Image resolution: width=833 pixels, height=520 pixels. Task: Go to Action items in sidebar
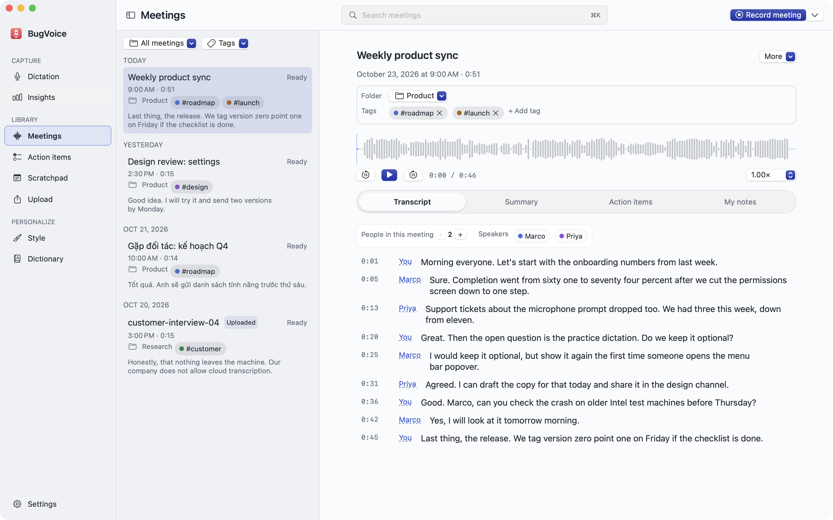(58, 157)
